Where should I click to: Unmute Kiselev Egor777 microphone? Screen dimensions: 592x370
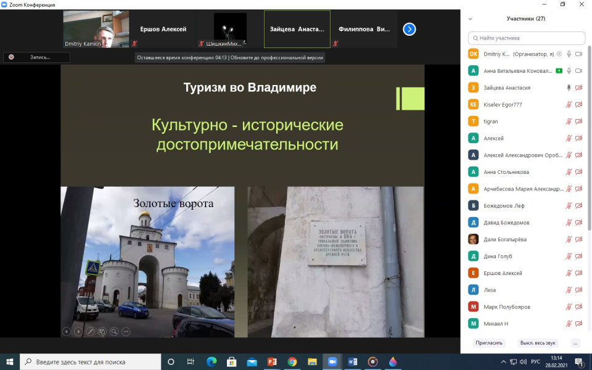click(x=569, y=105)
